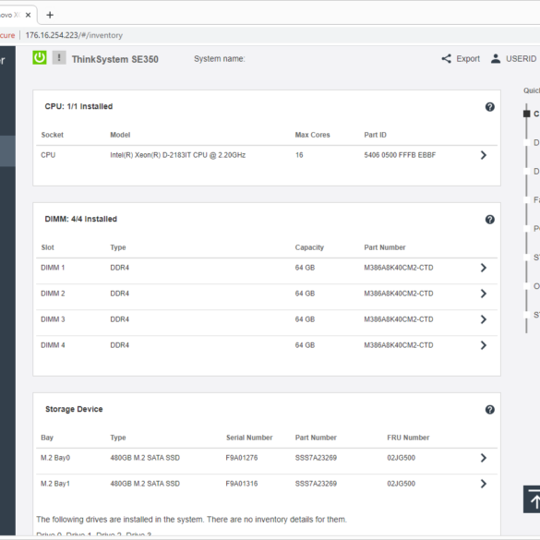The width and height of the screenshot is (540, 540).
Task: Open the USERID account menu
Action: tap(521, 59)
